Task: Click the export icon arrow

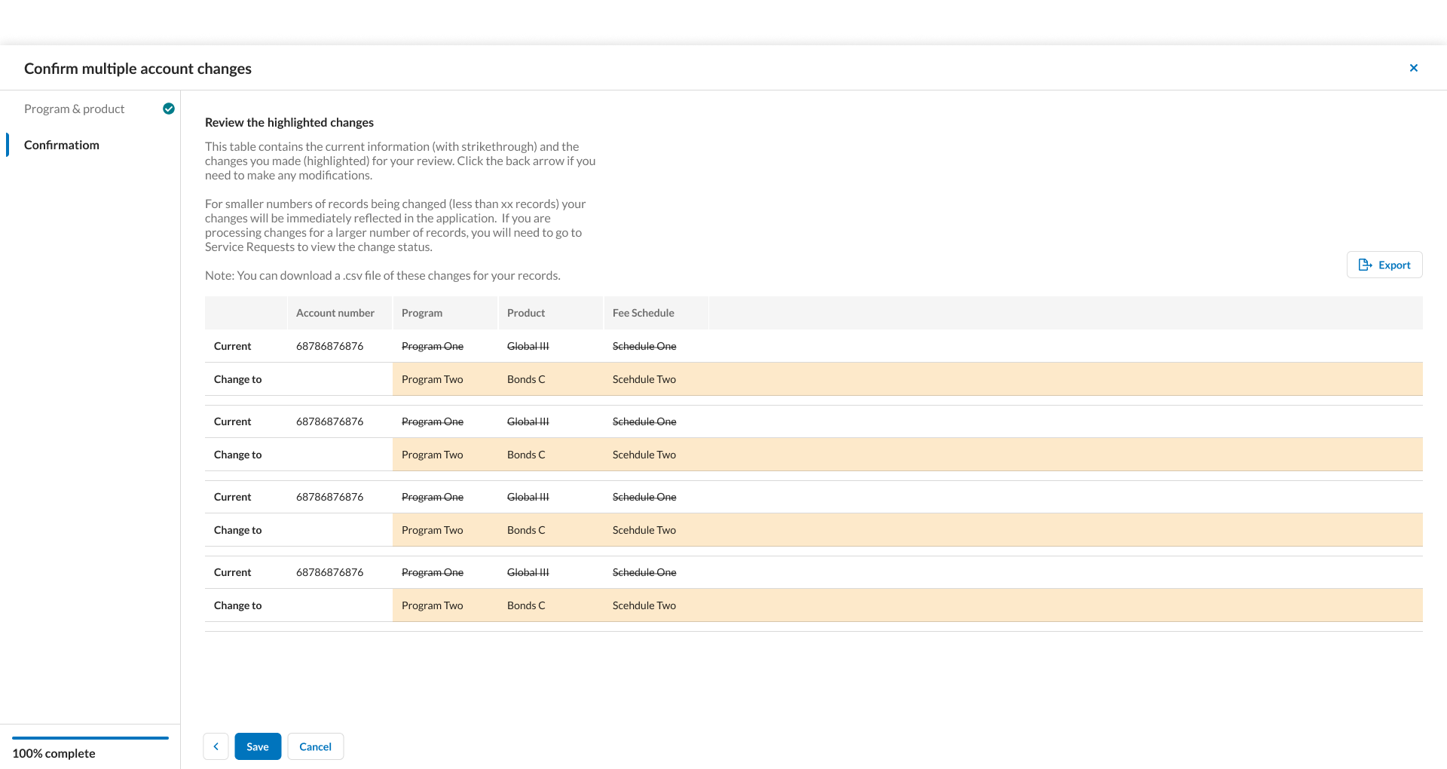Action: (x=1365, y=265)
